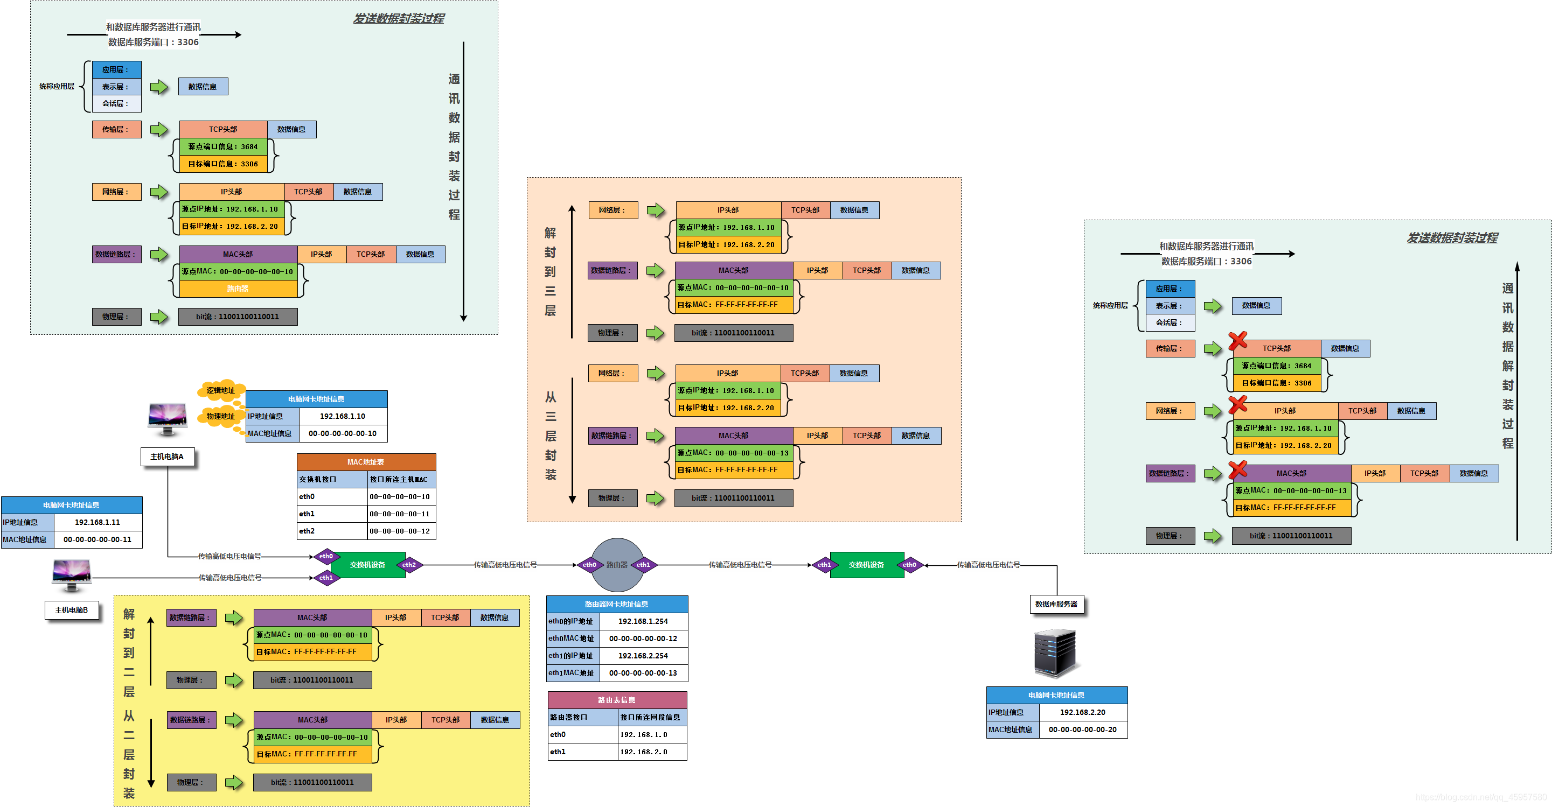Click the bit流 box in 解封到二层 section
The image size is (1552, 807).
coord(312,680)
